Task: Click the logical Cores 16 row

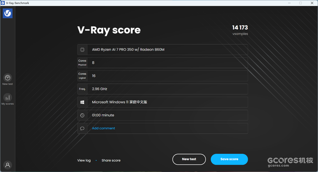Action: [x=163, y=76]
